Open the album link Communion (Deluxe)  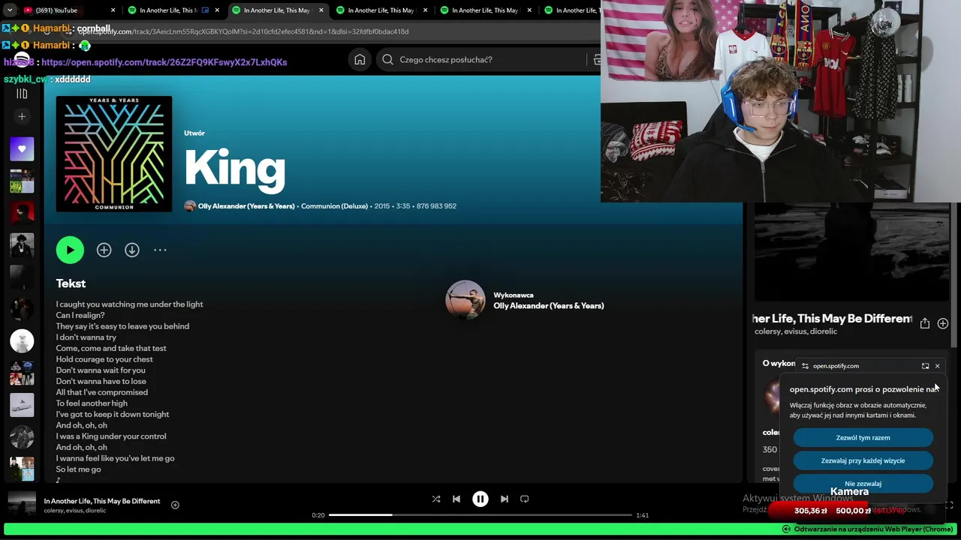tap(335, 206)
